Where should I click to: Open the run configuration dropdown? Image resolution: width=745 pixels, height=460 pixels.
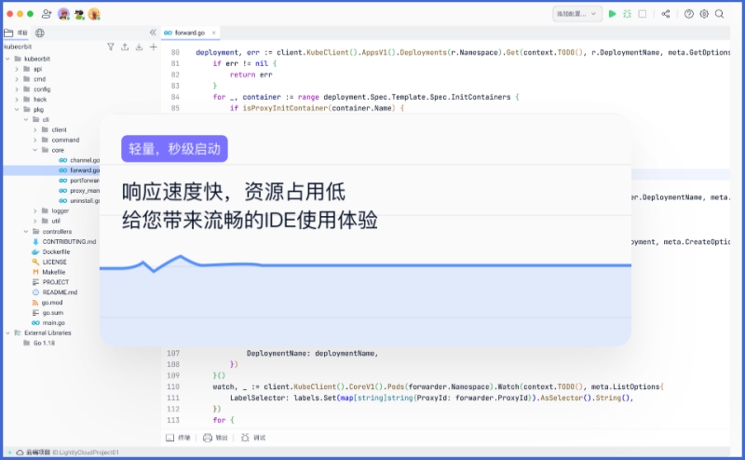pyautogui.click(x=576, y=14)
